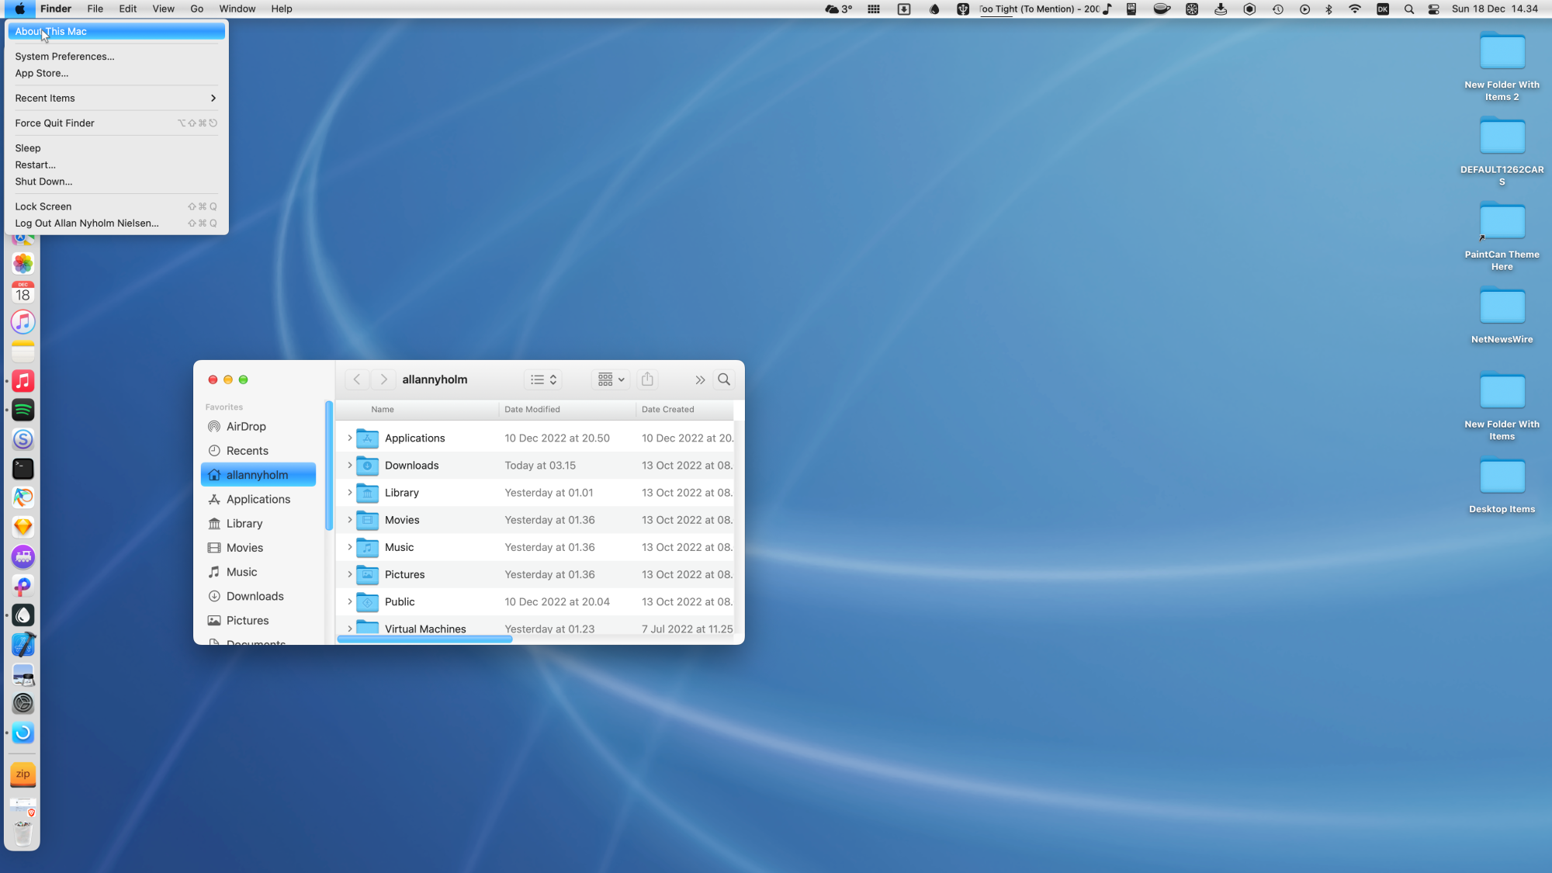This screenshot has height=873, width=1552.
Task: Sort by the Date Modified column header
Action: (532, 410)
